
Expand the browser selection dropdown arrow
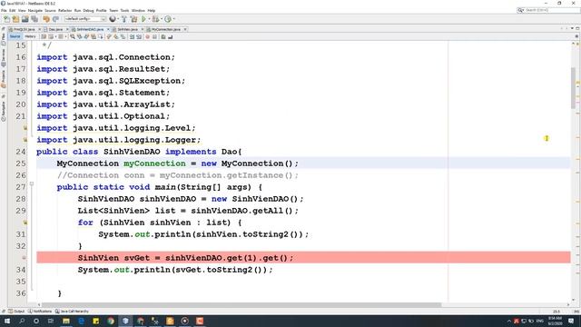(x=118, y=19)
